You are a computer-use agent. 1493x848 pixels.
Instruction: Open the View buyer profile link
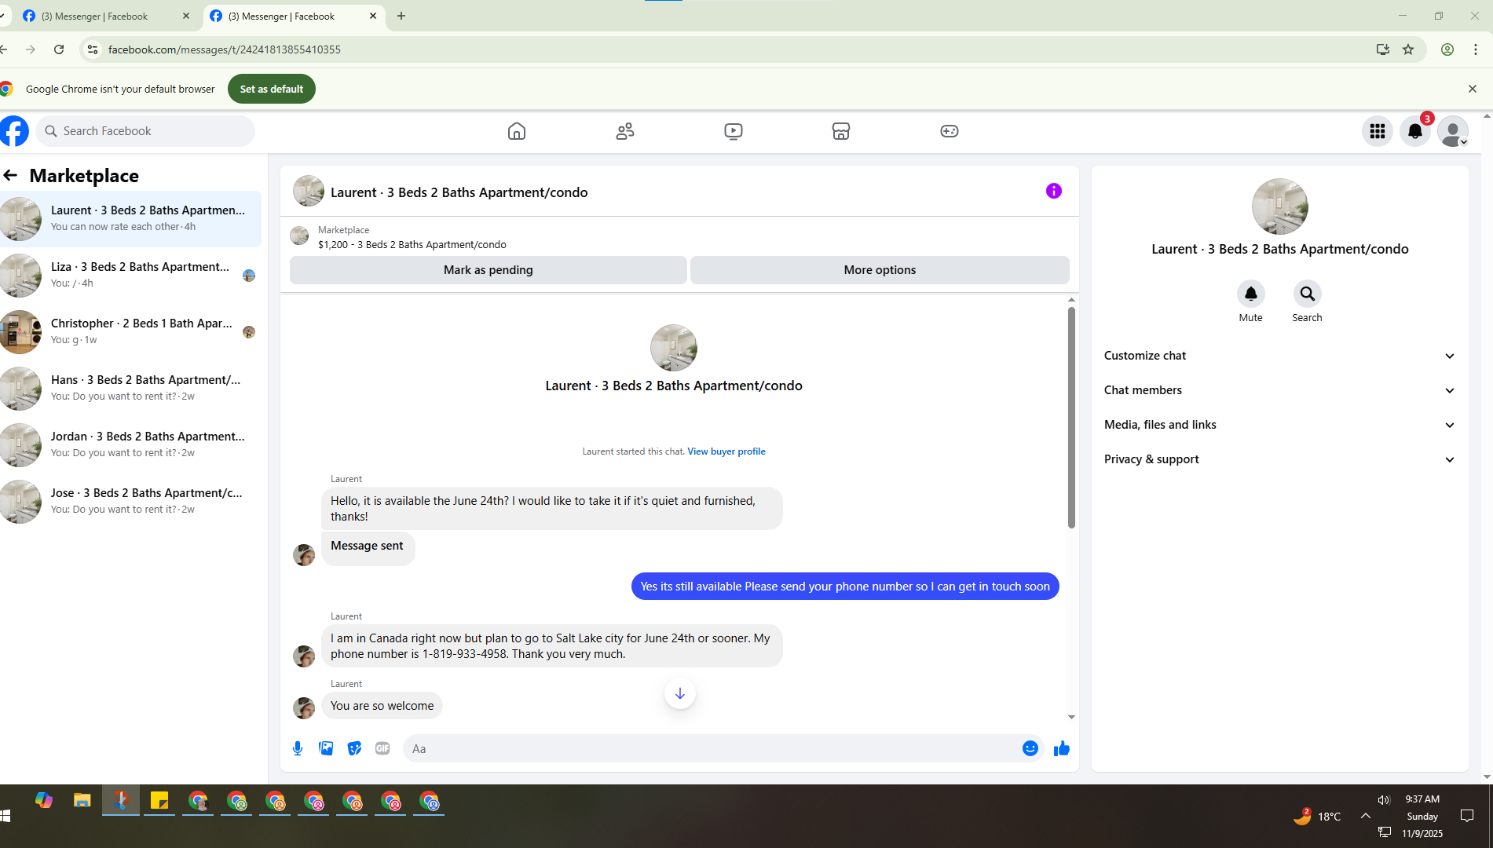(726, 451)
